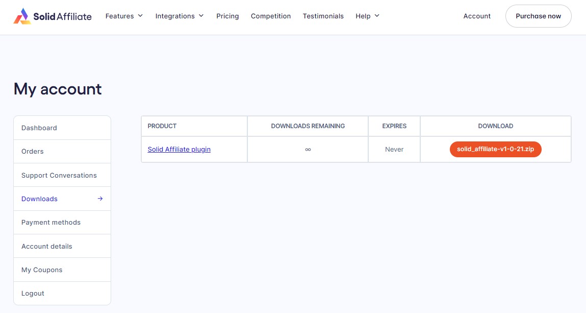Expand the Features dropdown chevron
The width and height of the screenshot is (586, 313).
[141, 16]
